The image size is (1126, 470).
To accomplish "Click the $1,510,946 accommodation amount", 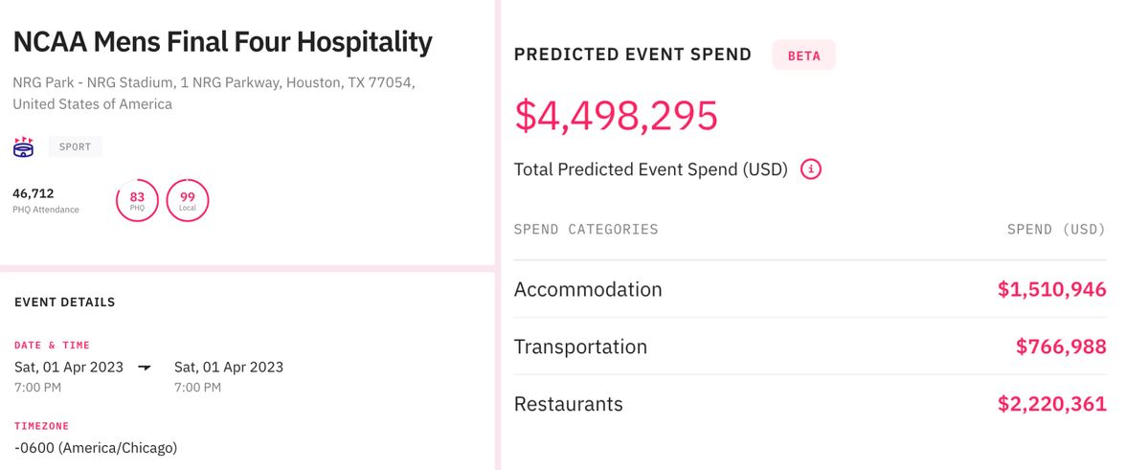I will [x=1051, y=289].
